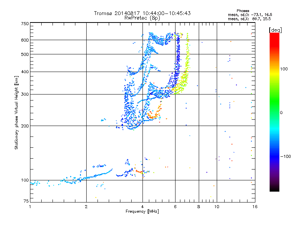
Task: Click the x-axis tick label '4'
Action: point(142,207)
